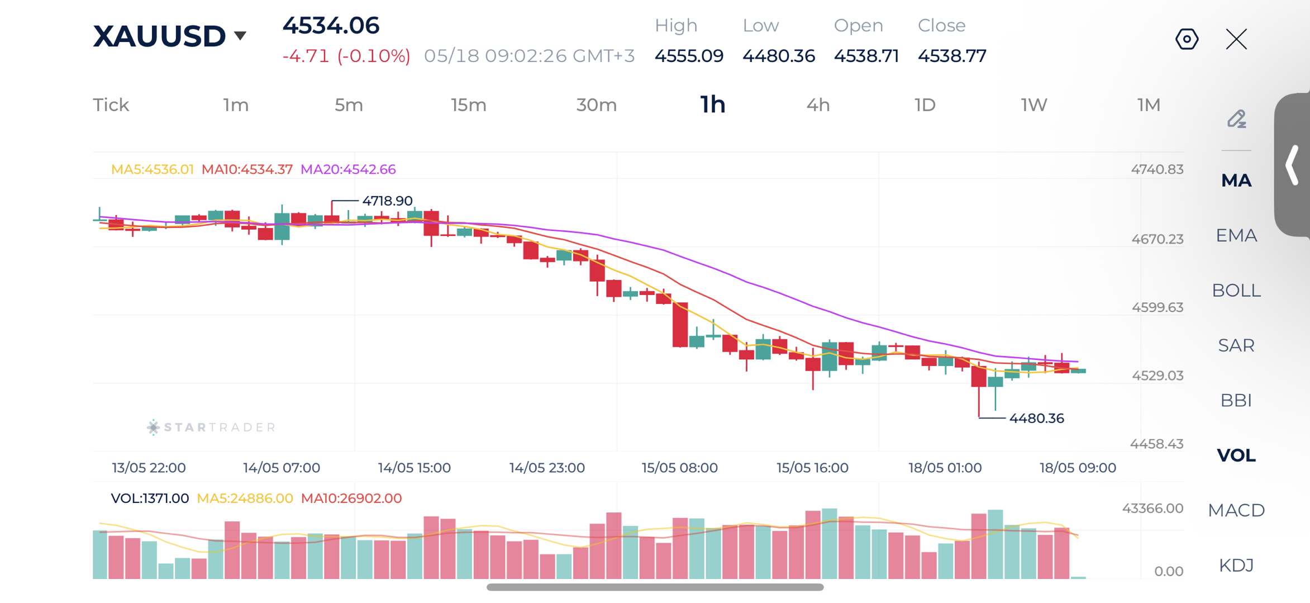Show the KDJ sub-indicator
The width and height of the screenshot is (1310, 603).
pos(1236,566)
